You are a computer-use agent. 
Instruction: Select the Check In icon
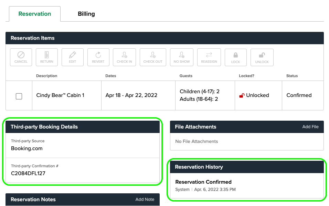click(124, 57)
